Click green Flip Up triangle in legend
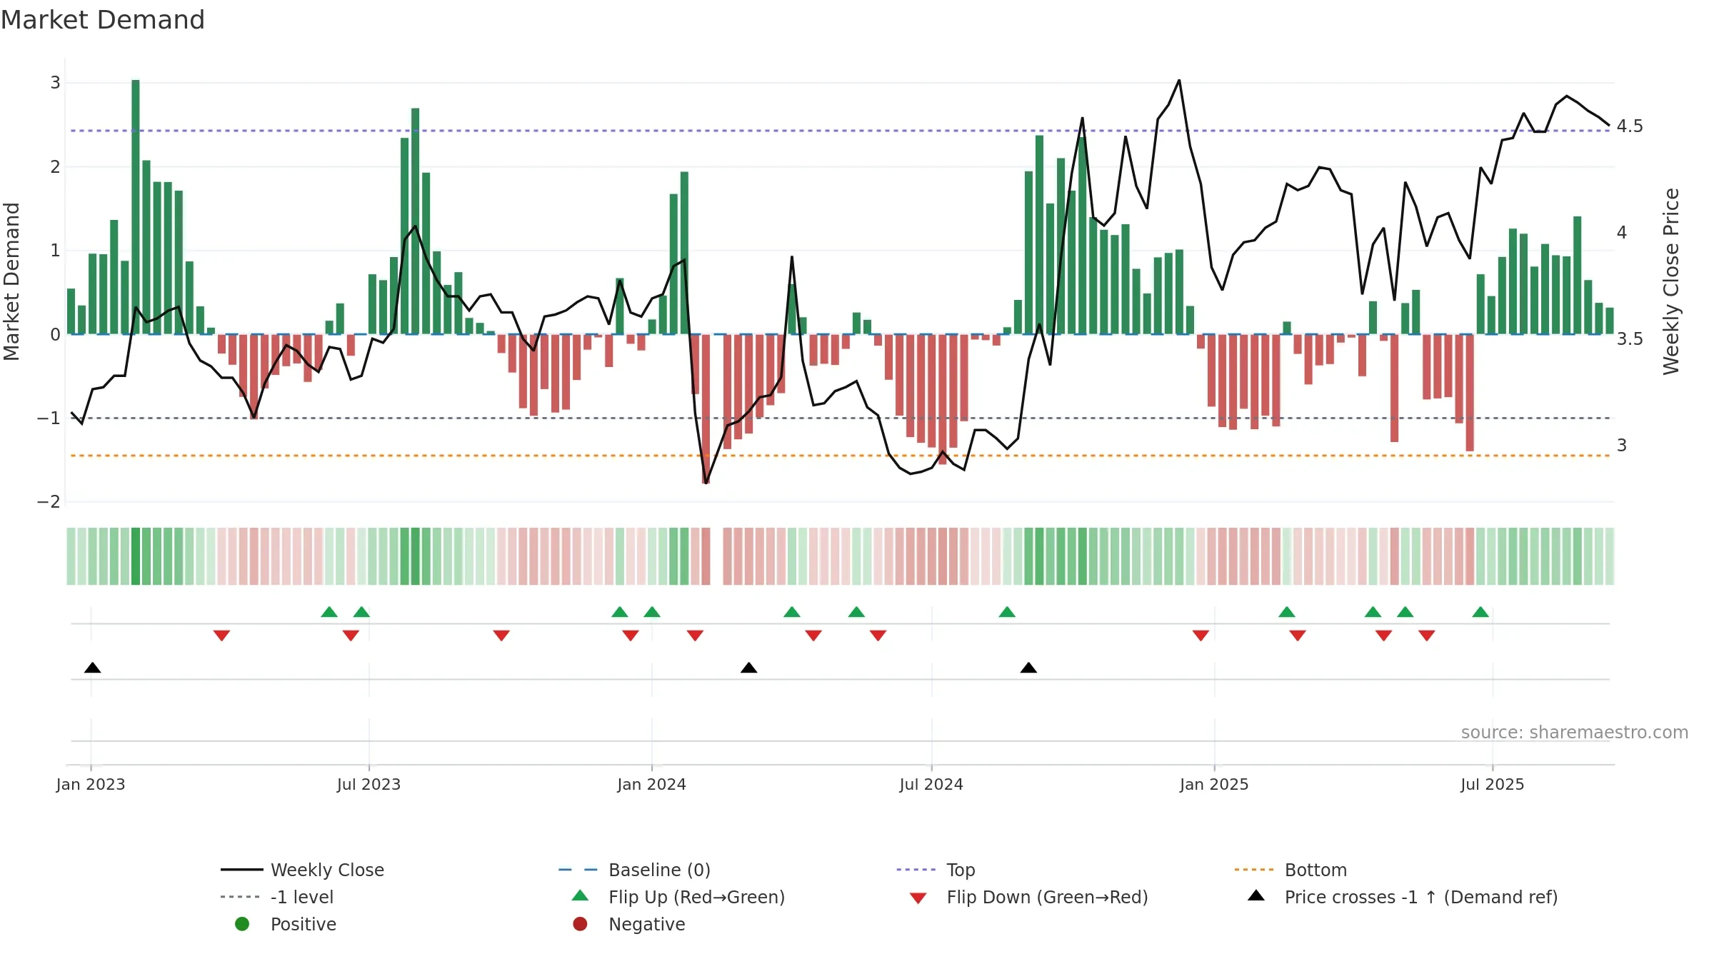1714x964 pixels. pyautogui.click(x=581, y=895)
